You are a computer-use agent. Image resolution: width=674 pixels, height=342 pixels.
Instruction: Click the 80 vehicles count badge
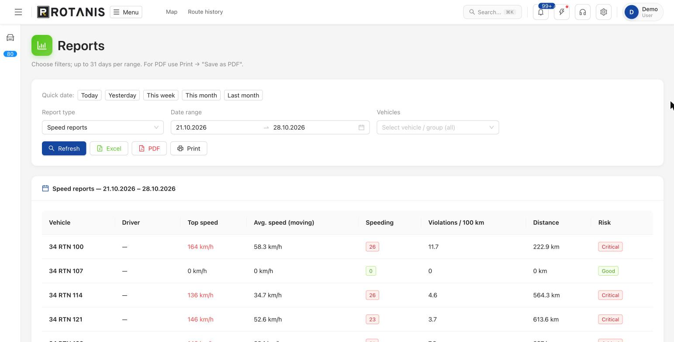tap(10, 54)
